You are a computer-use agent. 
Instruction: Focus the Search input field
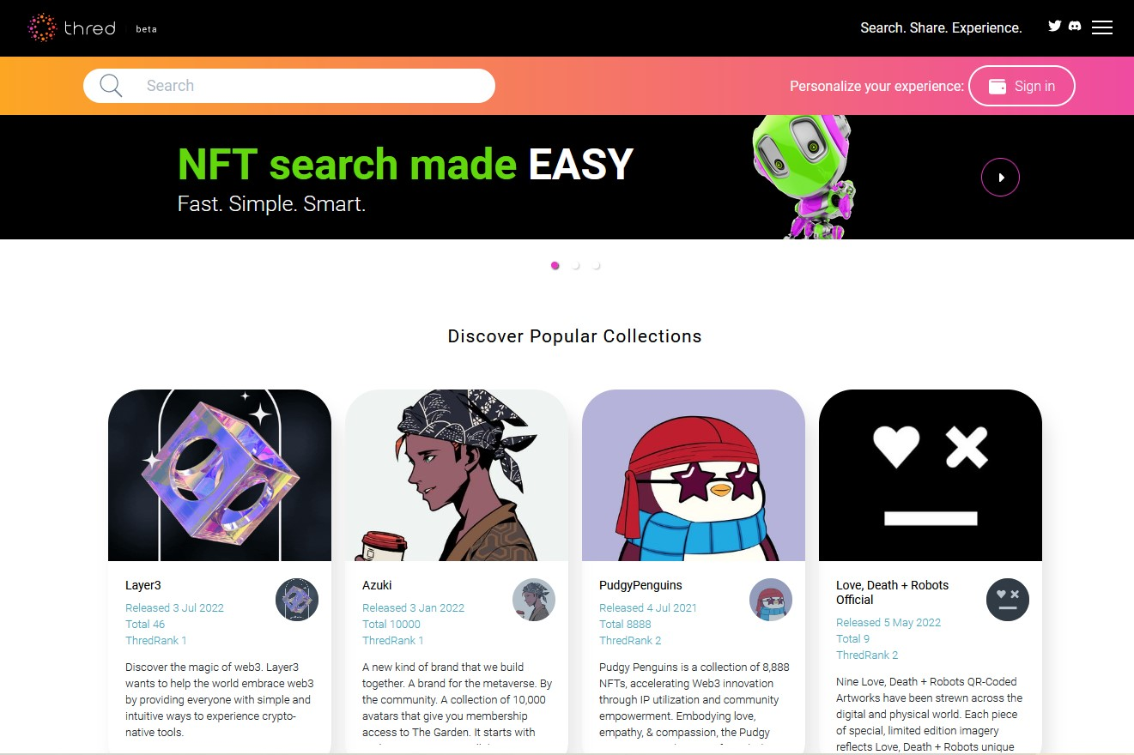pyautogui.click(x=289, y=86)
